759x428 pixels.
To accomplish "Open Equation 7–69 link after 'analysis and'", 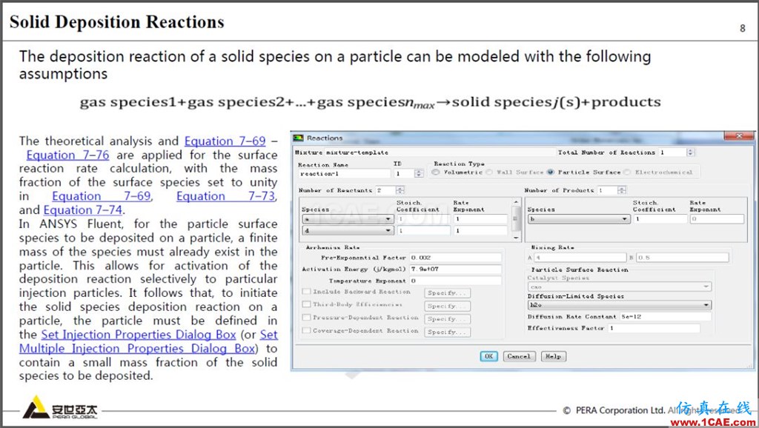I will [225, 141].
